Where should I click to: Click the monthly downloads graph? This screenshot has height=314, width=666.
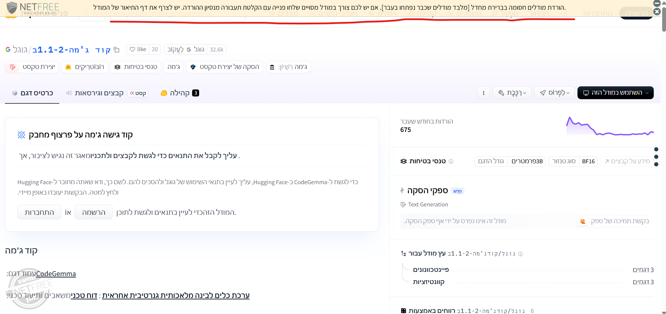pos(610,127)
